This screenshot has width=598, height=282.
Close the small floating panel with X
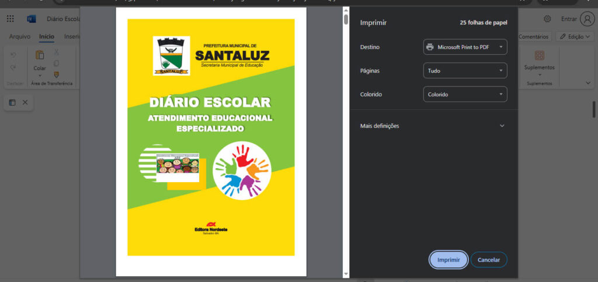25,103
